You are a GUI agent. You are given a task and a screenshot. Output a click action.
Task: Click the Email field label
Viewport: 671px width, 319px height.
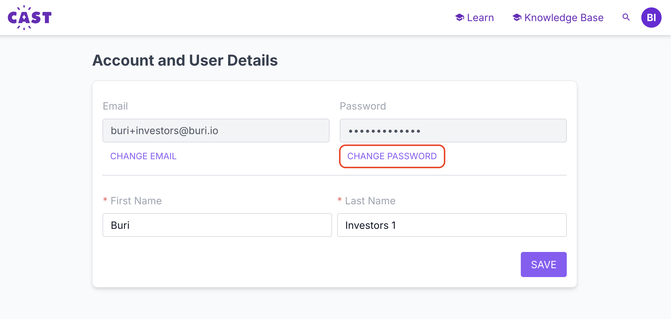pos(115,106)
